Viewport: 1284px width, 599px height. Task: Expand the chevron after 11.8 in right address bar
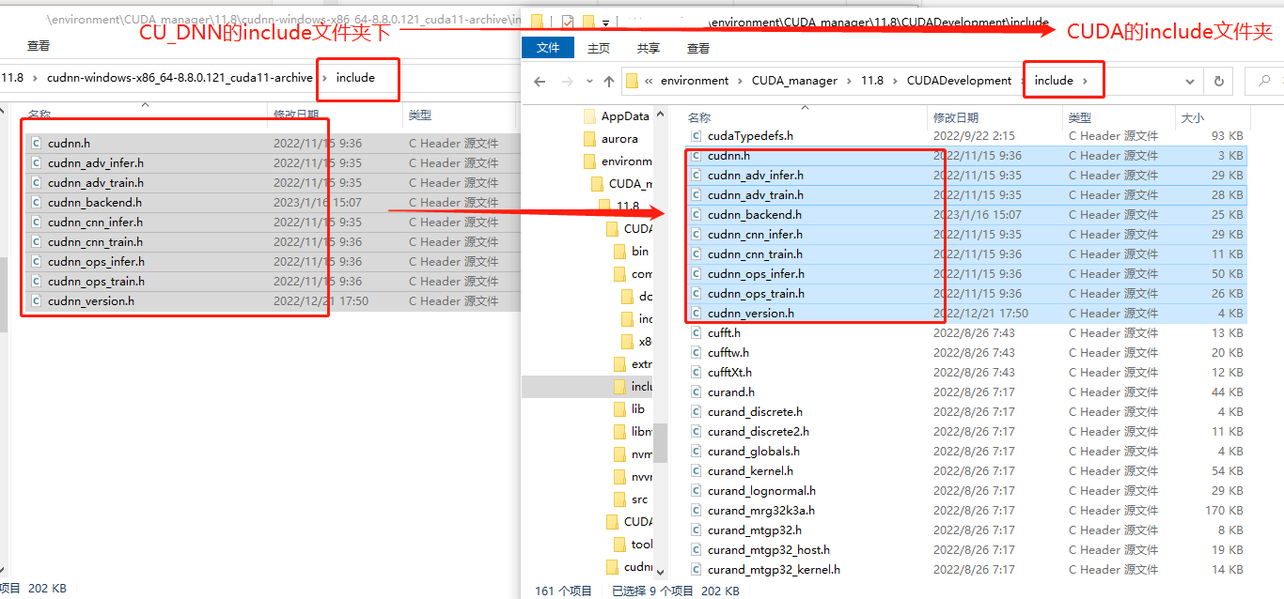895,81
